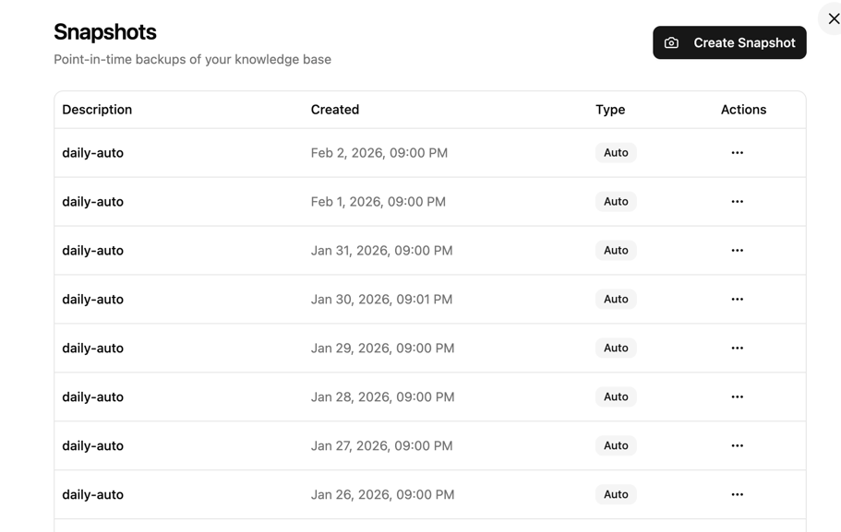The height and width of the screenshot is (532, 841).
Task: Sort table by the Created column header
Action: click(334, 109)
